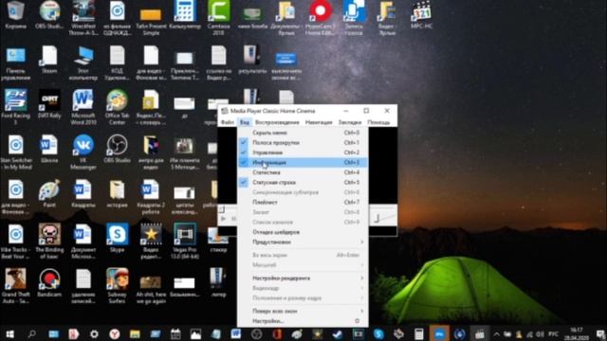The image size is (607, 341).
Task: Open the taskbar clock and date
Action: pyautogui.click(x=577, y=334)
